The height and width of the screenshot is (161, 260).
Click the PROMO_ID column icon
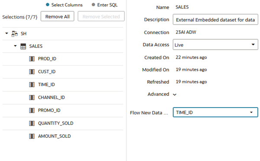(32, 110)
